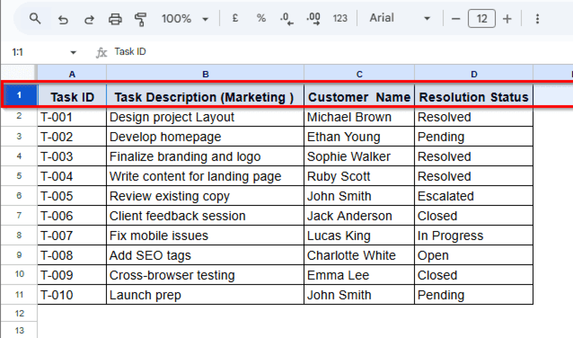Apply percent format icon
Image resolution: width=573 pixels, height=338 pixels.
coord(260,19)
